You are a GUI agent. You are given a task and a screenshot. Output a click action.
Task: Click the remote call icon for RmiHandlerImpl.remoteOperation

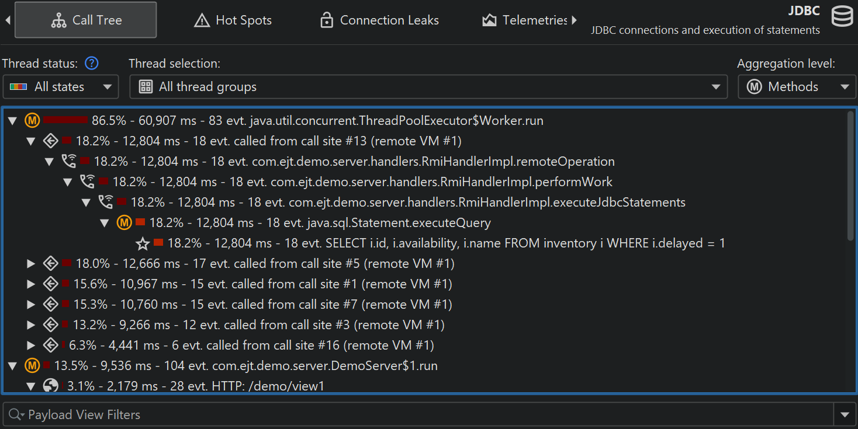coord(69,161)
